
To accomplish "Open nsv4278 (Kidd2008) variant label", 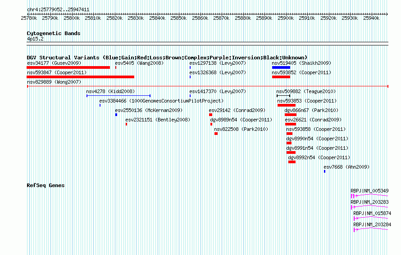I will point(110,91).
